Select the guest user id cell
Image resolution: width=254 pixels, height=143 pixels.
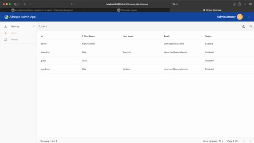click(x=43, y=61)
